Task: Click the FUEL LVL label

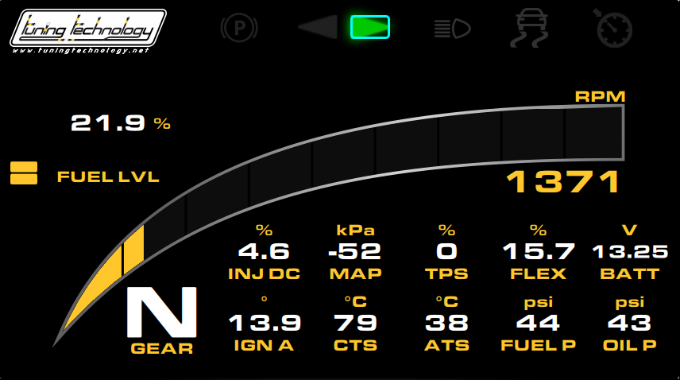Action: [x=108, y=177]
